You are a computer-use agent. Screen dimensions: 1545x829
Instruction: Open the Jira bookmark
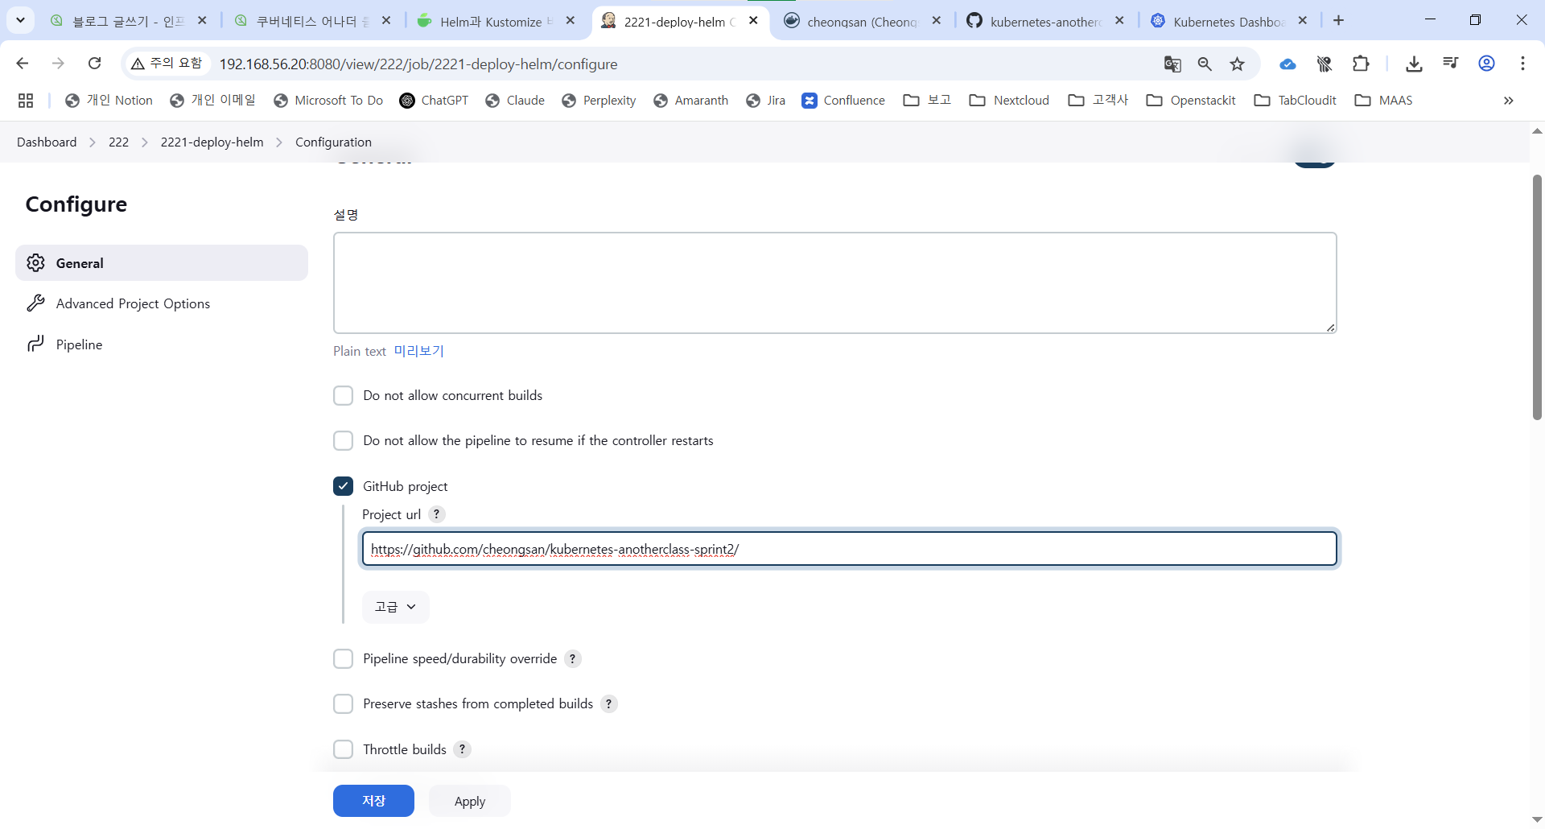[765, 101]
